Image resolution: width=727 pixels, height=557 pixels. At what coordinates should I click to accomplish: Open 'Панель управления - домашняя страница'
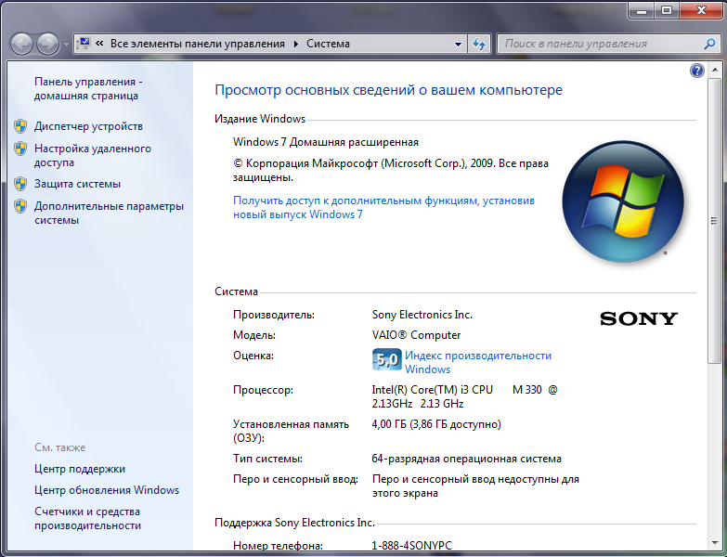(88, 88)
